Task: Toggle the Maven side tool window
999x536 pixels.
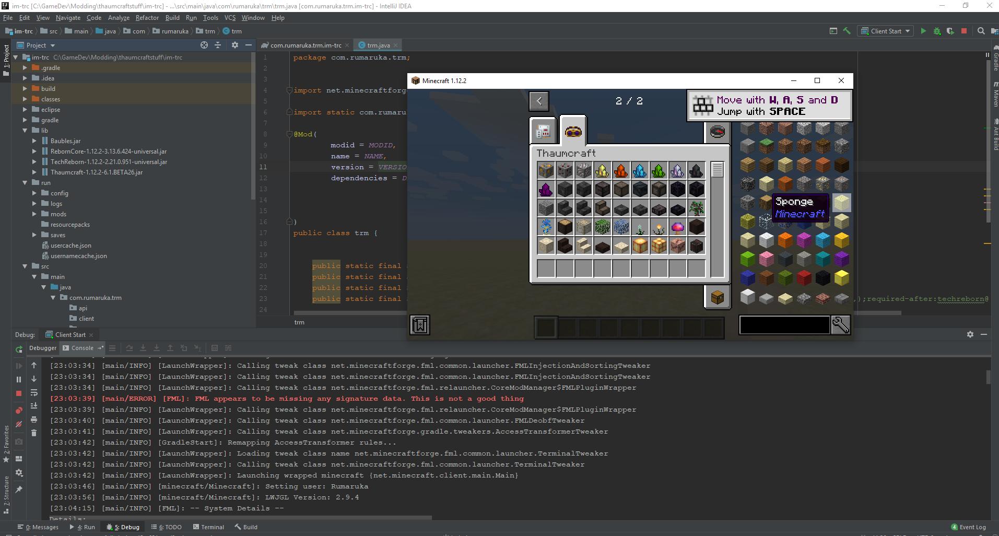Action: (995, 94)
